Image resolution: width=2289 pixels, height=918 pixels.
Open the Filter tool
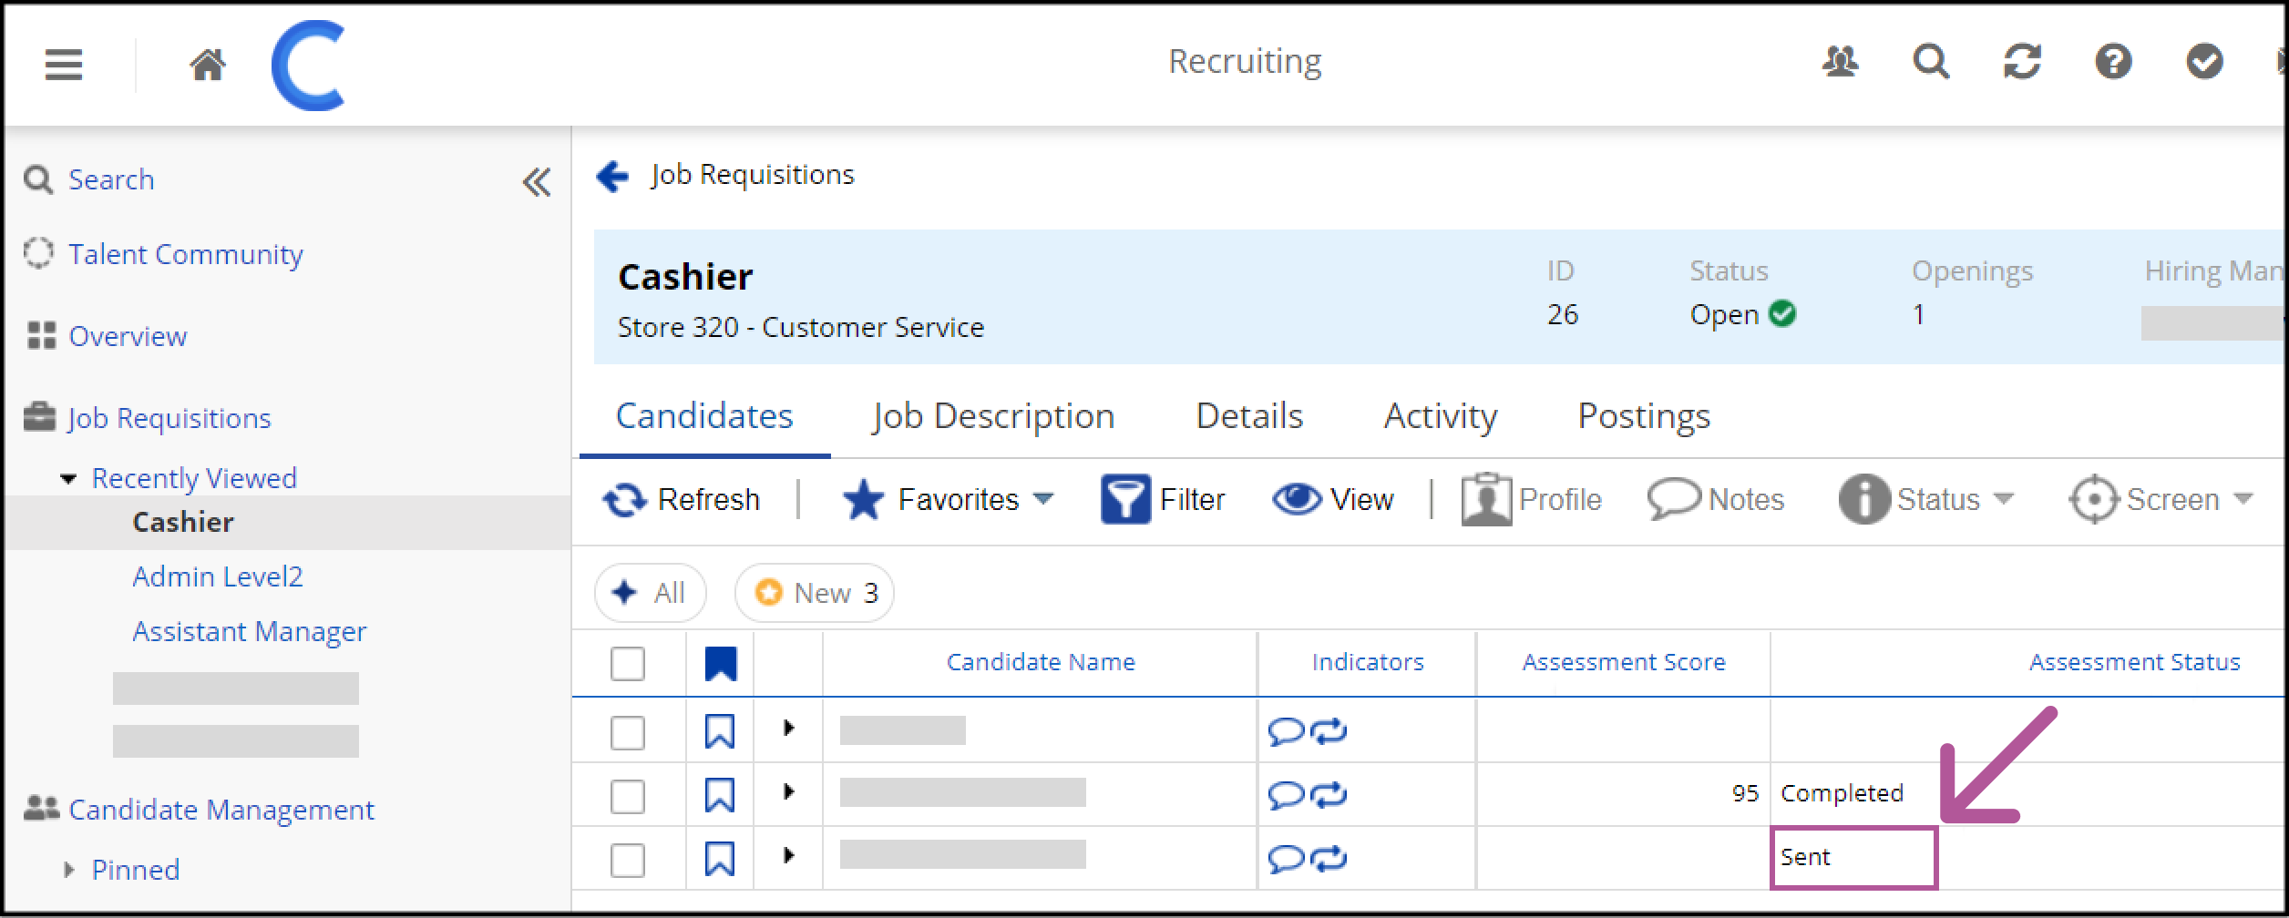(1163, 500)
